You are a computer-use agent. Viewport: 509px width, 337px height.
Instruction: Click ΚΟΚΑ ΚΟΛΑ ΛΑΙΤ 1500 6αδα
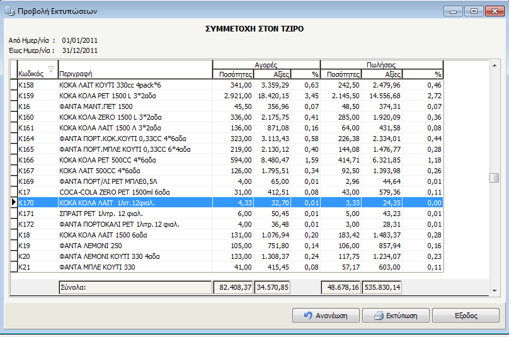pos(135,235)
